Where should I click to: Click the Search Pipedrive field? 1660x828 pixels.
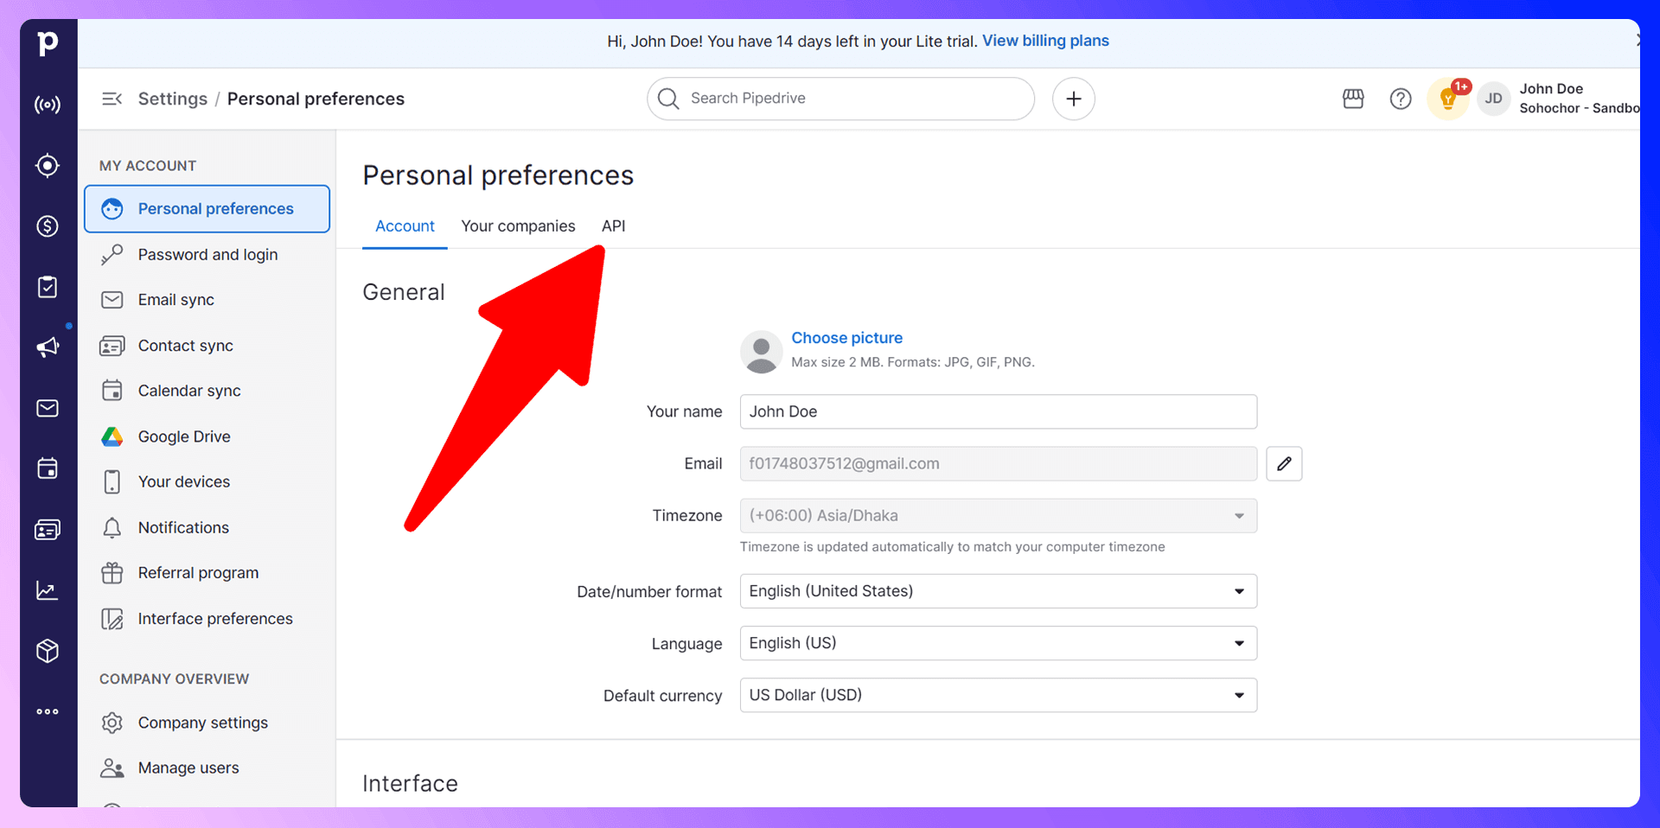(840, 99)
